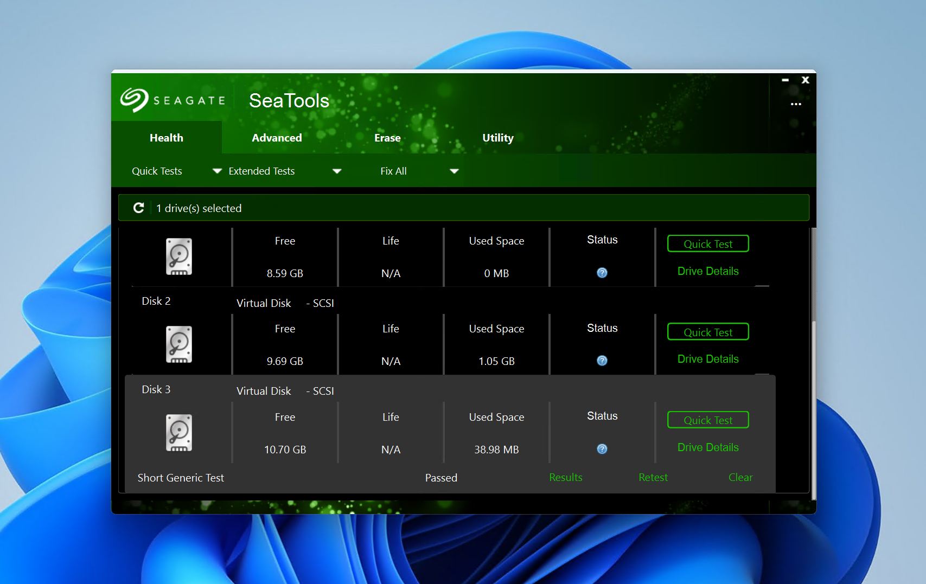Image resolution: width=926 pixels, height=584 pixels.
Task: Click Quick Tests menu label
Action: point(157,171)
